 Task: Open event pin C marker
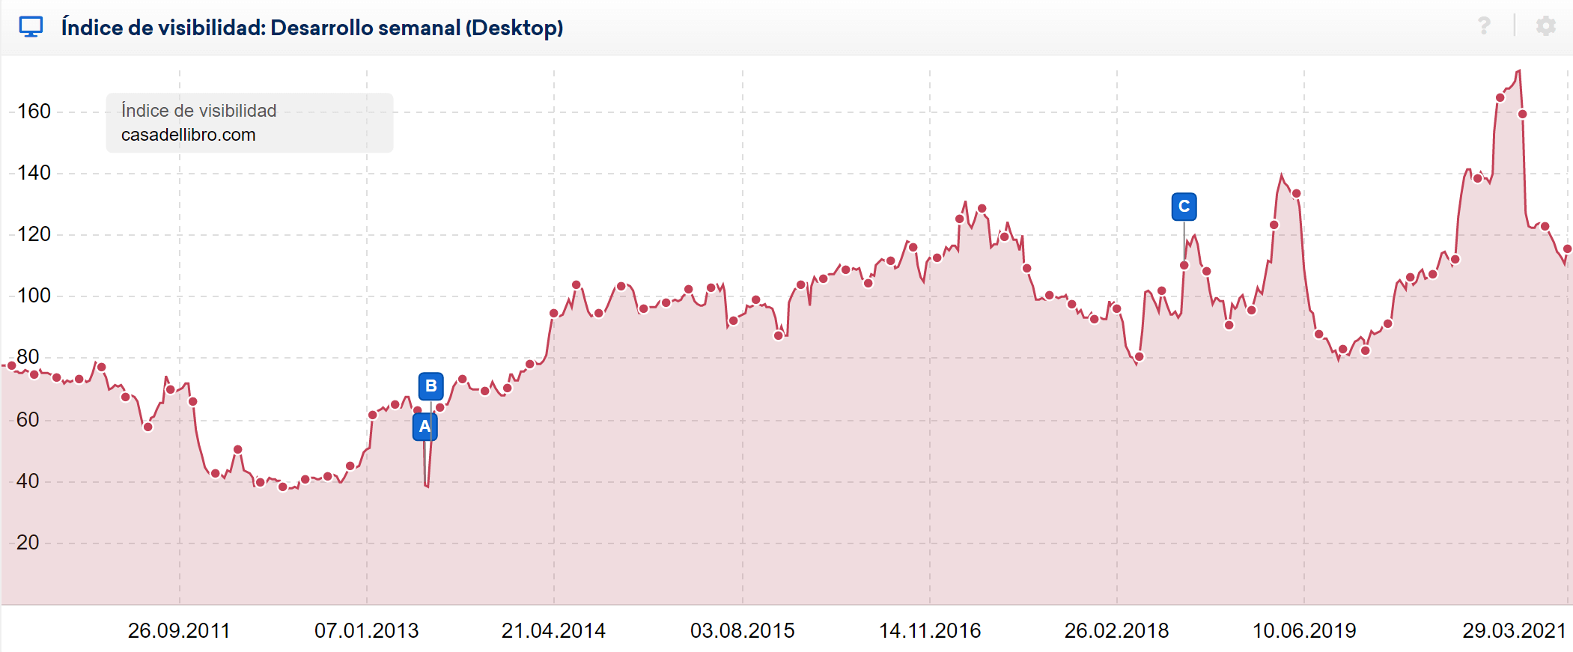click(1184, 207)
